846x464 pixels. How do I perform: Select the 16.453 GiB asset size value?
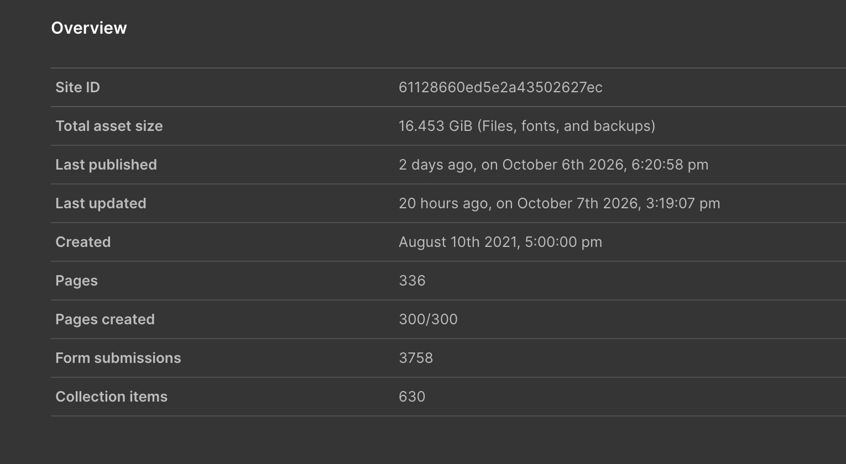coord(527,126)
